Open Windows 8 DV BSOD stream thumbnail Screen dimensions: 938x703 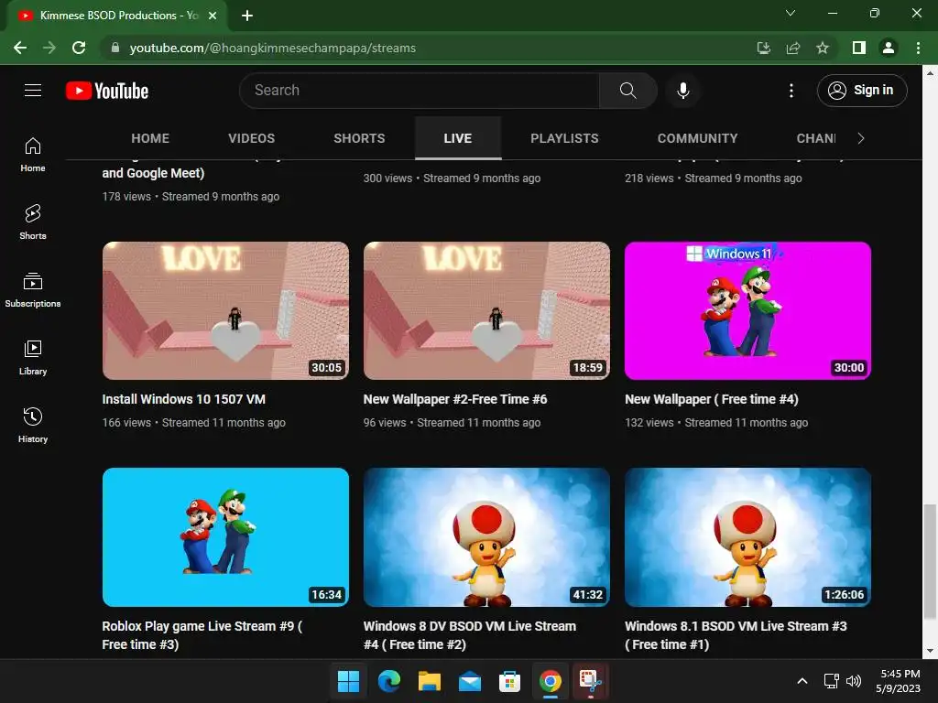(x=487, y=536)
